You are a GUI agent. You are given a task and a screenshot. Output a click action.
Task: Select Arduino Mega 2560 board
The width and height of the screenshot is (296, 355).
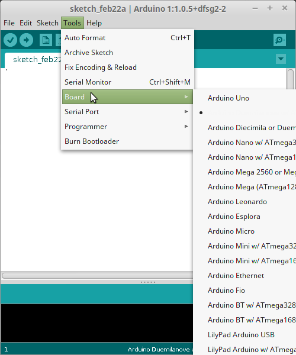(x=245, y=172)
